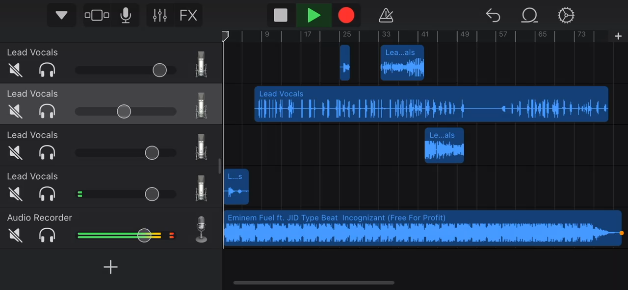Tap condenser mic icon of fourth Lead Vocals track
Screen dimensions: 628x290
click(x=201, y=188)
